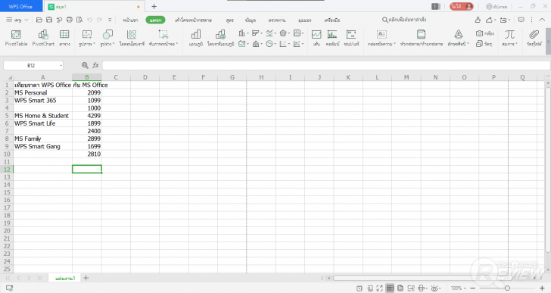The height and width of the screenshot is (293, 551).
Task: Open the equation (pi) dropdown
Action: click(509, 38)
